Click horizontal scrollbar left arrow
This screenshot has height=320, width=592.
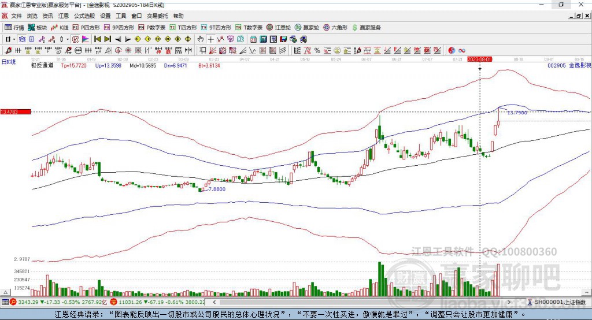coord(214,302)
